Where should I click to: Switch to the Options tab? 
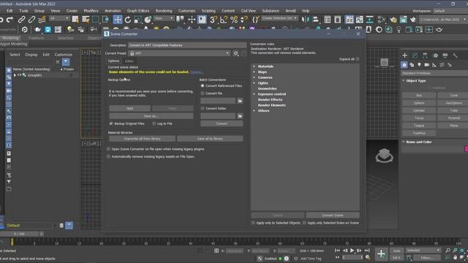pos(113,61)
